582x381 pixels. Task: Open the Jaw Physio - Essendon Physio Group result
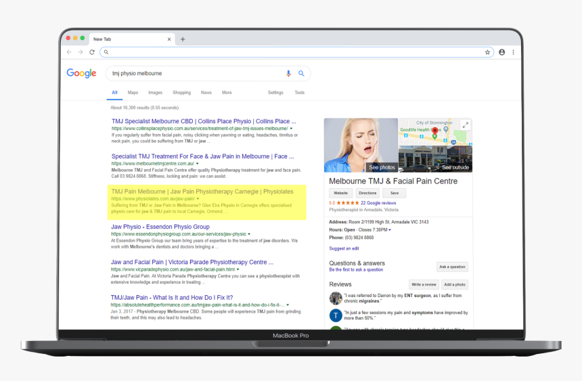point(160,227)
